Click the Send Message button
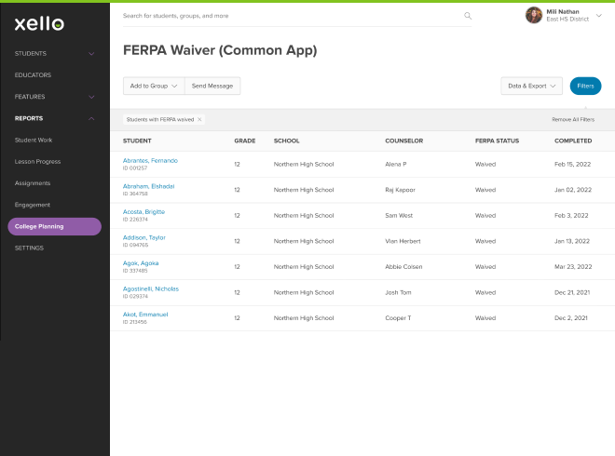 point(212,86)
